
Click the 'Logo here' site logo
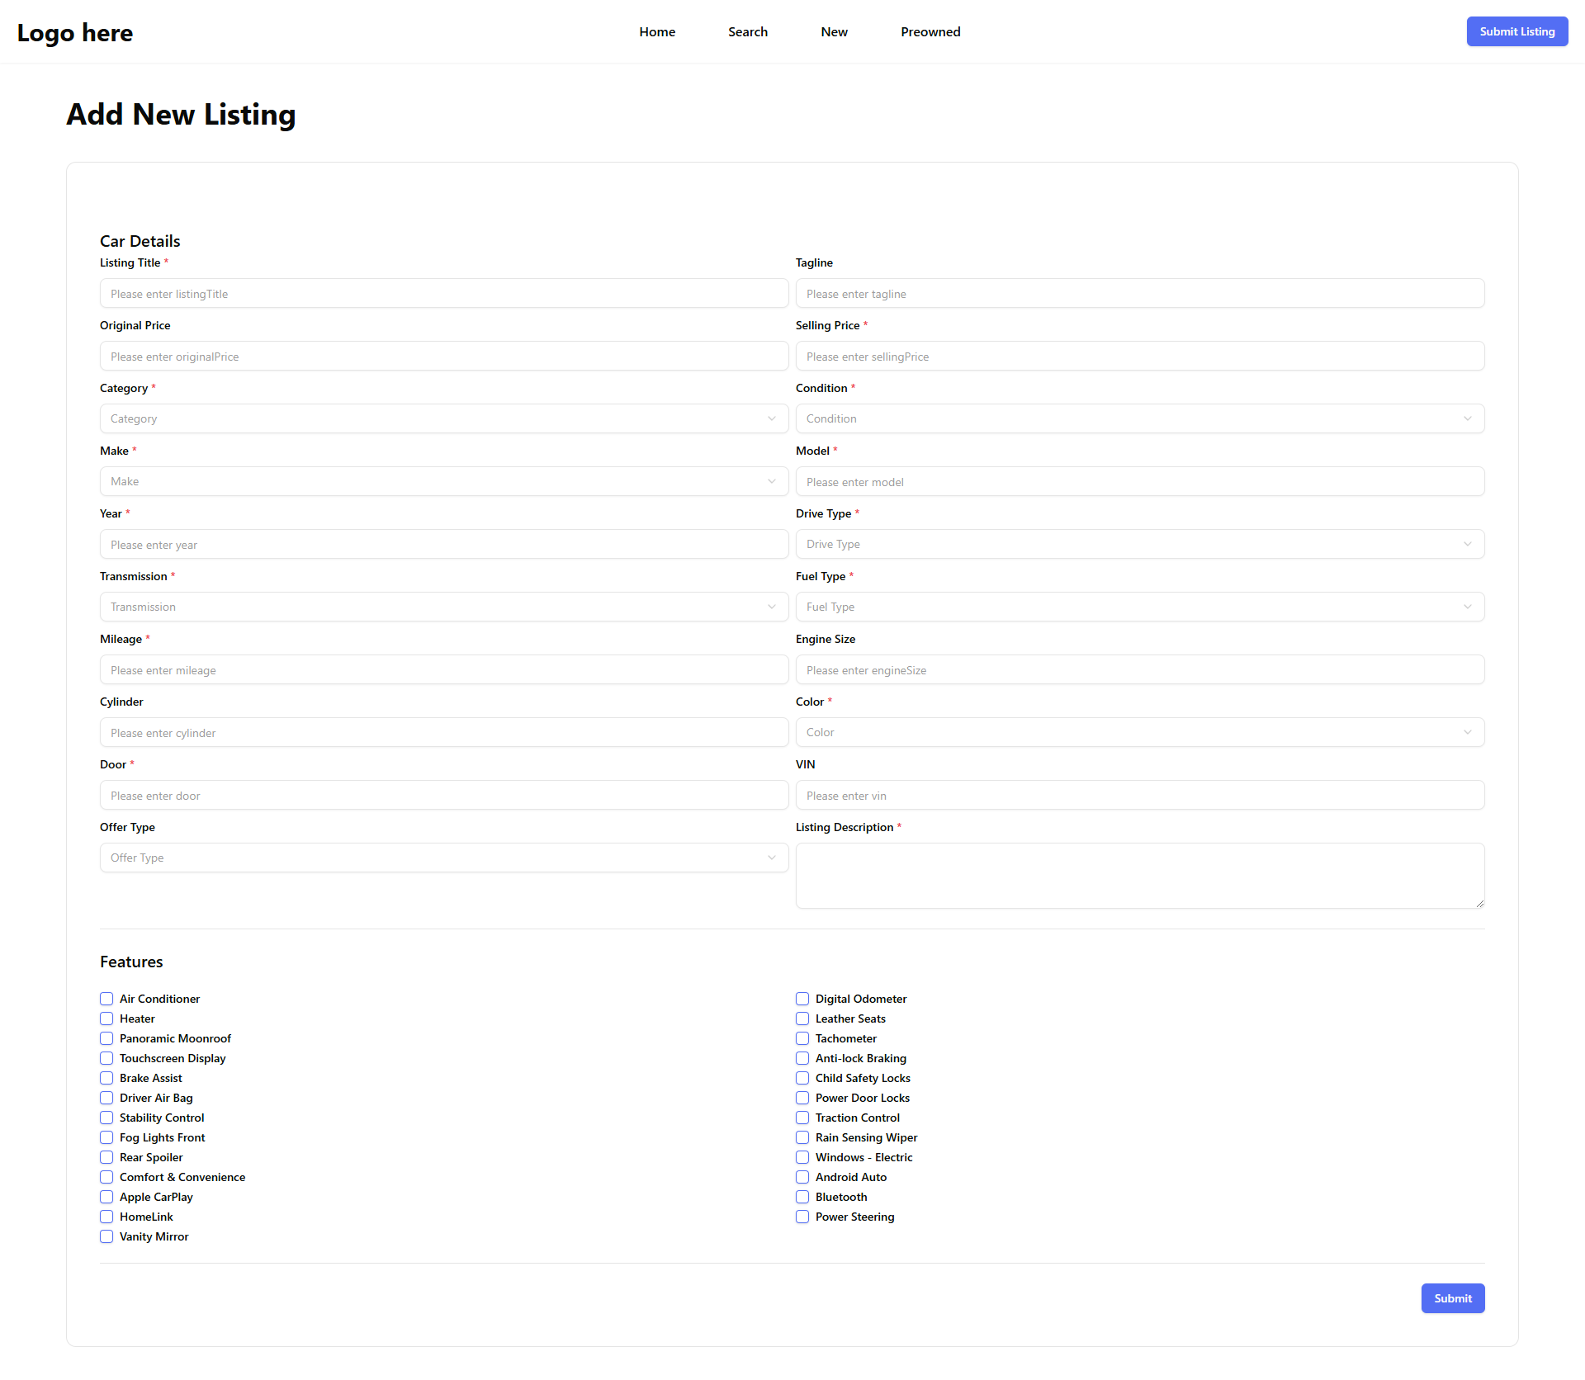click(75, 32)
